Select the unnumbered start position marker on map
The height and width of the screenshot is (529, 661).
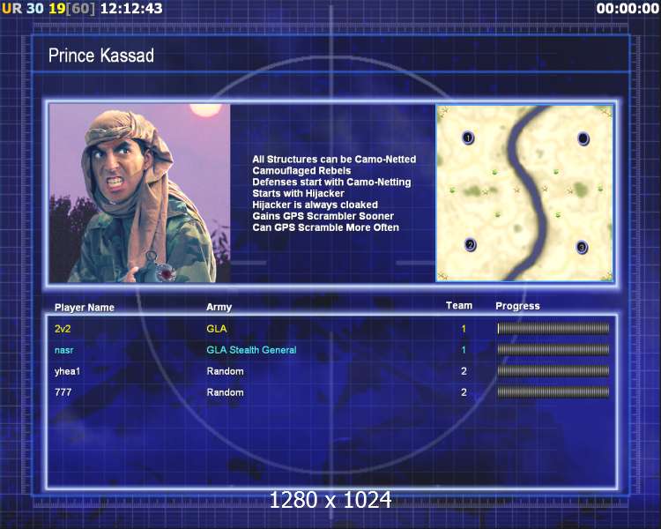[x=583, y=138]
